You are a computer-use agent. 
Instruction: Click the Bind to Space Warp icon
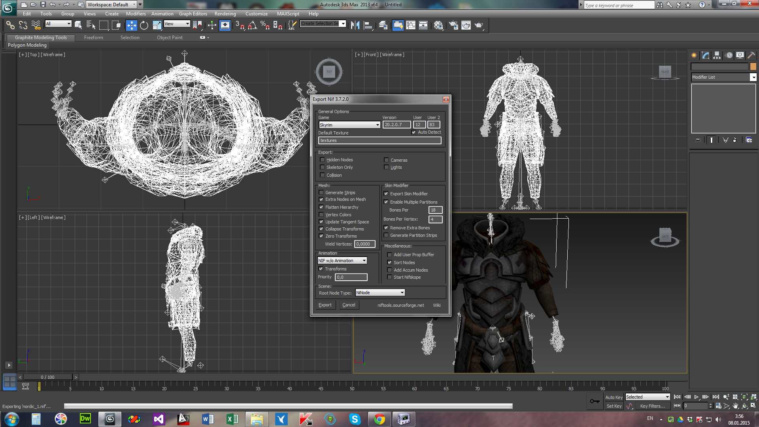click(36, 25)
